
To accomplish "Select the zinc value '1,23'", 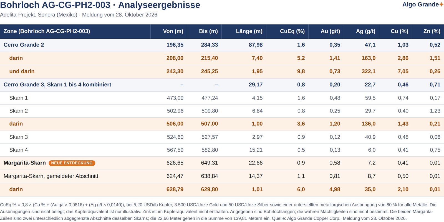I will [435, 111].
